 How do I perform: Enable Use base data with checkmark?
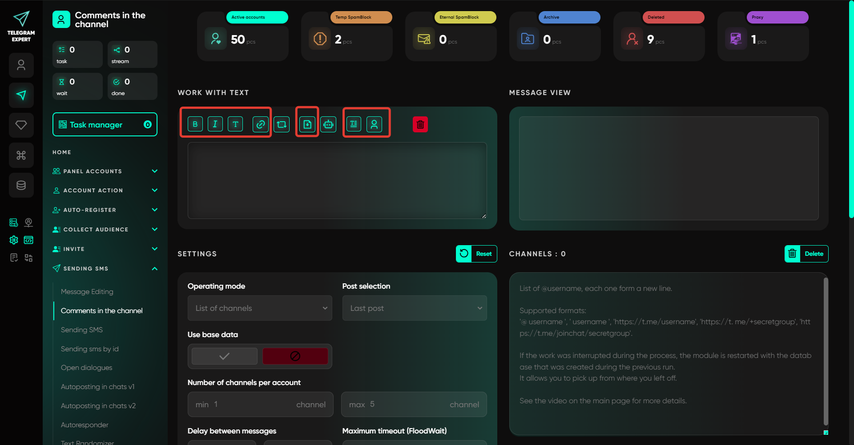pos(225,356)
